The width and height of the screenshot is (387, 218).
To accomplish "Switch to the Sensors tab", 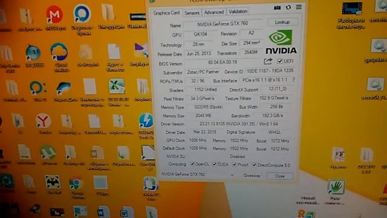I will (x=192, y=13).
